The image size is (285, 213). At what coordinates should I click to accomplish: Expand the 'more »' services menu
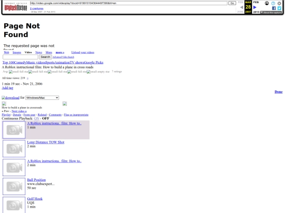click(60, 53)
